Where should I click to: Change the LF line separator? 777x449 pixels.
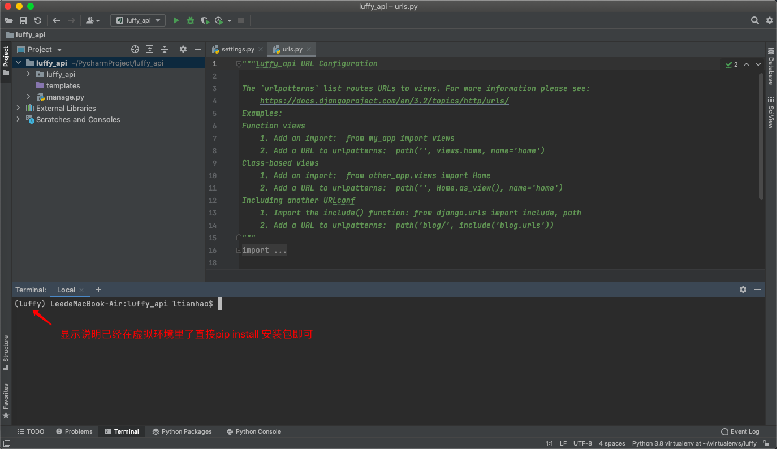pyautogui.click(x=563, y=443)
